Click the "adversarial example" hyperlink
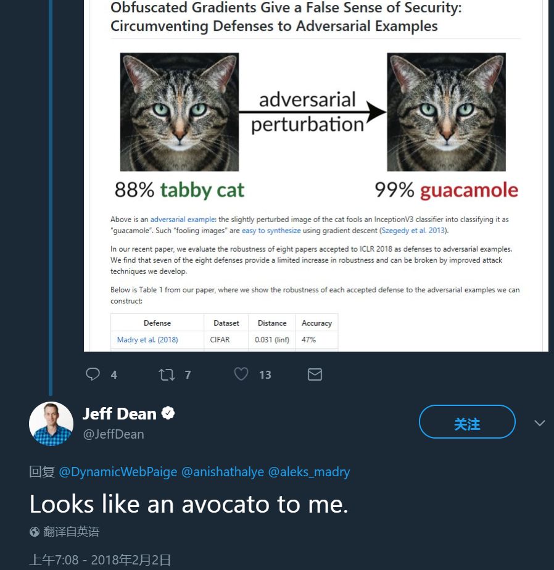This screenshot has height=570, width=554. tap(183, 220)
